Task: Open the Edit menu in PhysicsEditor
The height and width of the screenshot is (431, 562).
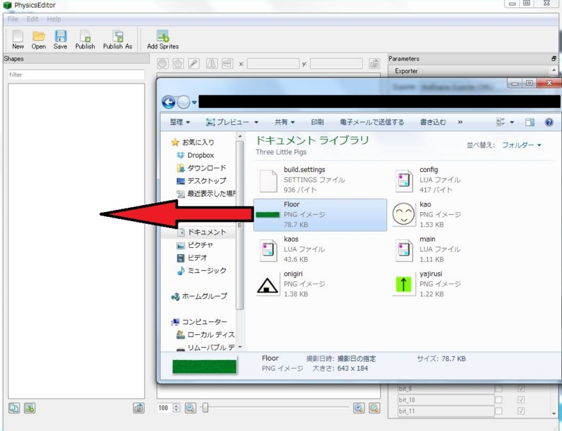Action: (x=32, y=19)
